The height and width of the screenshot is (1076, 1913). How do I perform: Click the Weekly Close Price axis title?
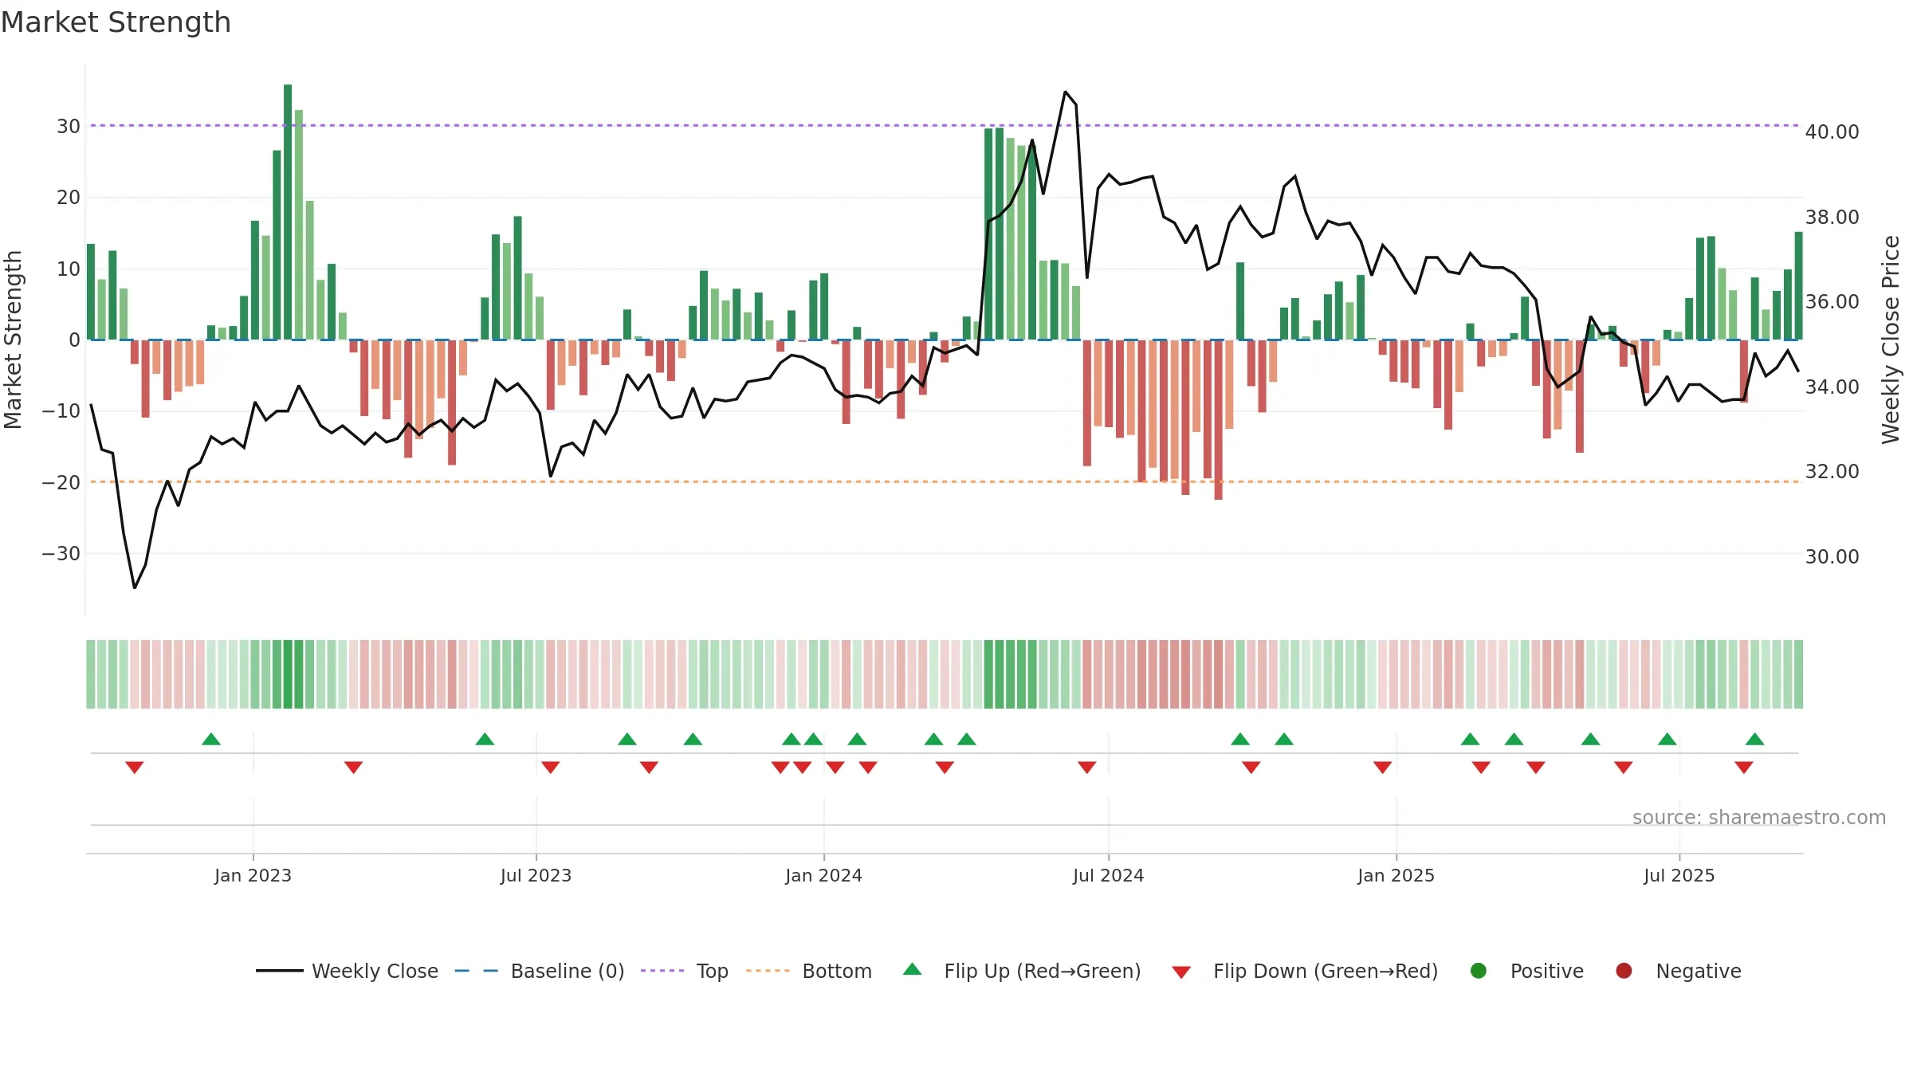pos(1891,340)
